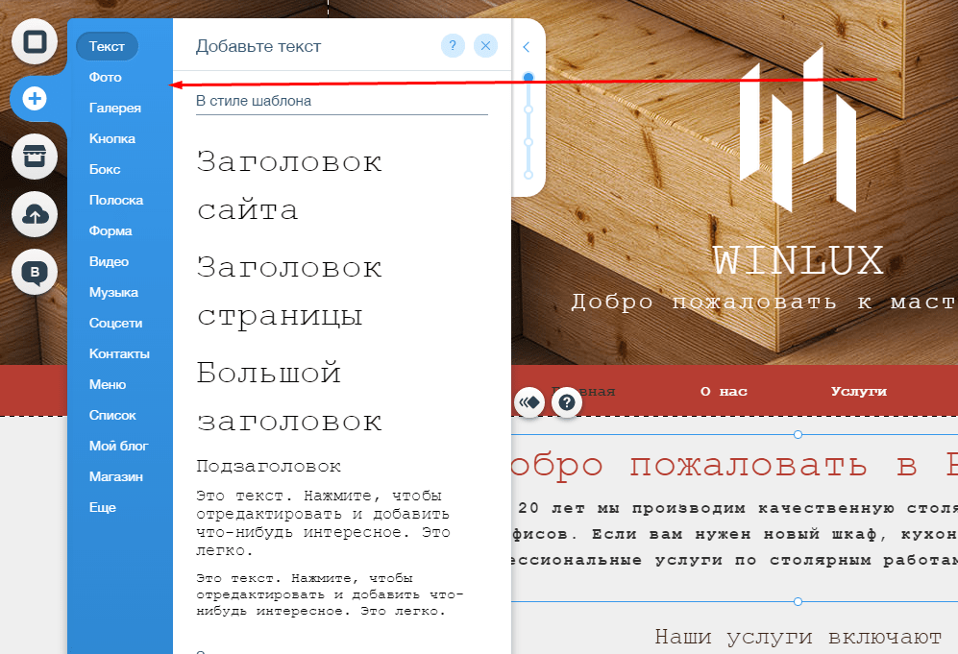
Task: Click the navigation arrows icon on menu
Action: [x=529, y=403]
